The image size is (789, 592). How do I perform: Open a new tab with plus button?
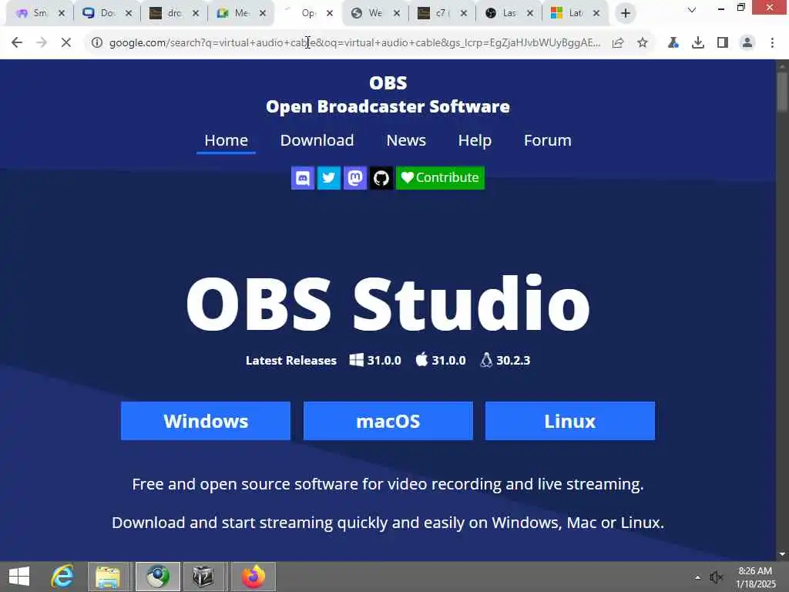(626, 13)
